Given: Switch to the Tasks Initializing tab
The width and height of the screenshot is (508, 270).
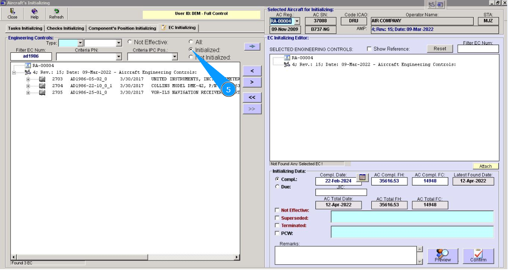Looking at the screenshot, I should tap(25, 28).
